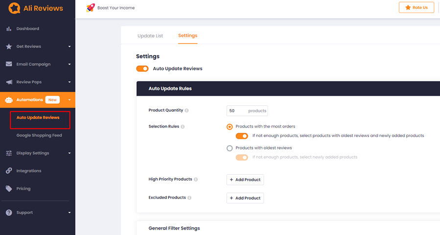
Task: Click the Review Pops megaphone icon
Action: [x=9, y=82]
